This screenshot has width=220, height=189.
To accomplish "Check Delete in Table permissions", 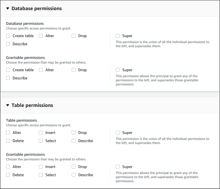I will point(8,140).
